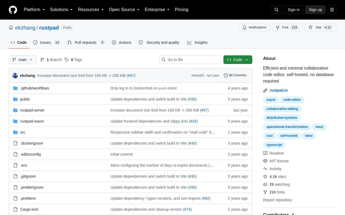Expand the Solutions menu
This screenshot has width=345, height=215.
click(61, 10)
